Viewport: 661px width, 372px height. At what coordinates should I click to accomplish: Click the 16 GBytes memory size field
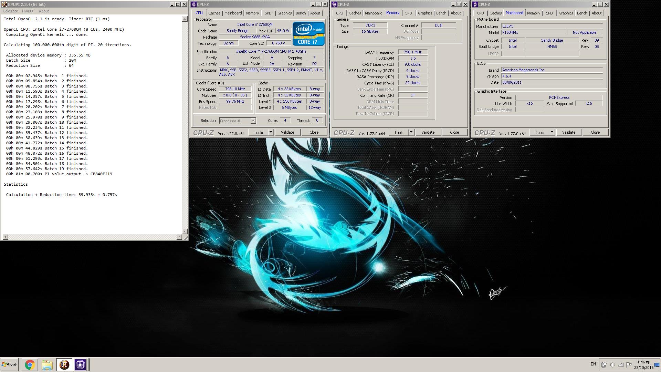click(x=370, y=32)
